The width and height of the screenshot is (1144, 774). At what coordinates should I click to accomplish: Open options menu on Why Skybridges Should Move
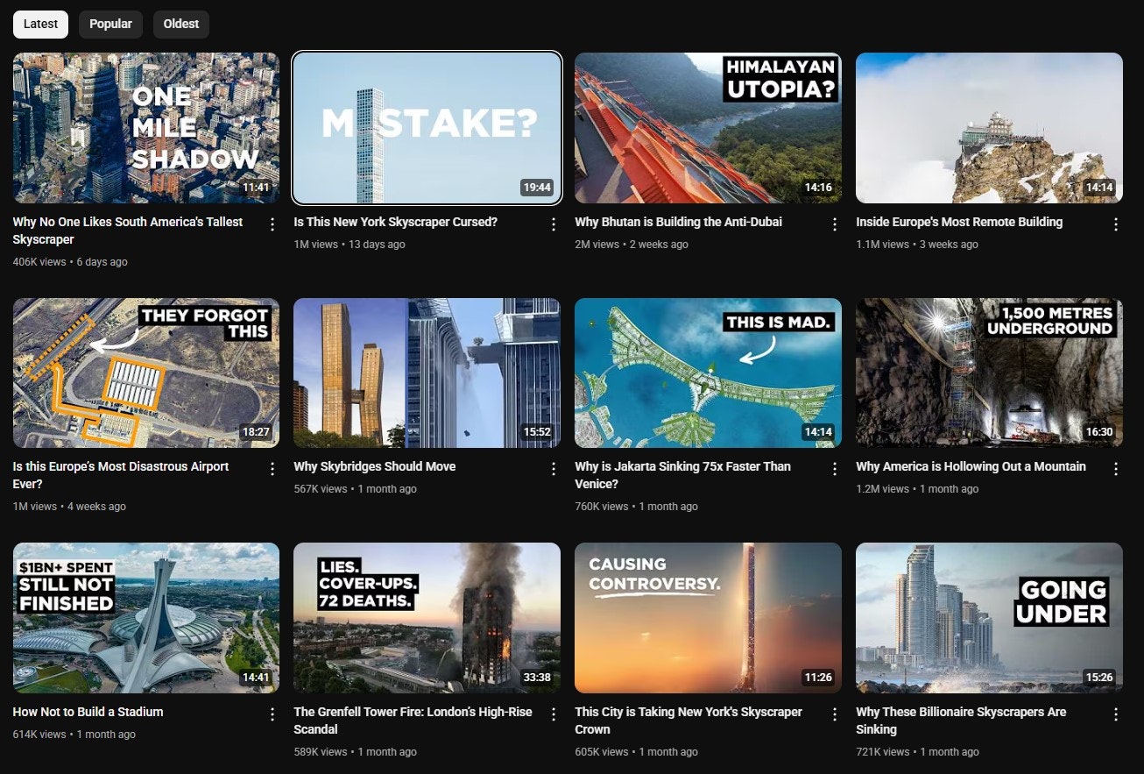pos(553,468)
